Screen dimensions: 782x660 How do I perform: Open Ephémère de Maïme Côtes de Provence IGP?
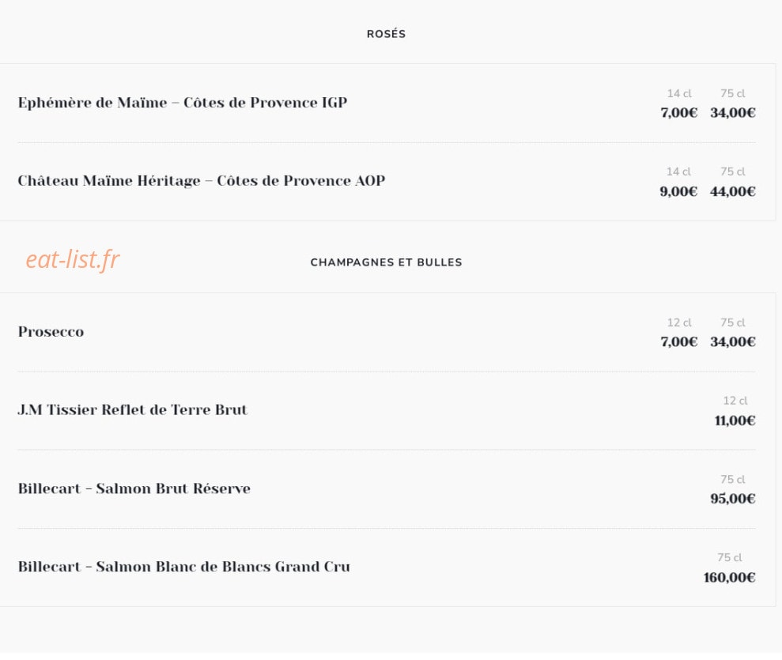pos(183,103)
